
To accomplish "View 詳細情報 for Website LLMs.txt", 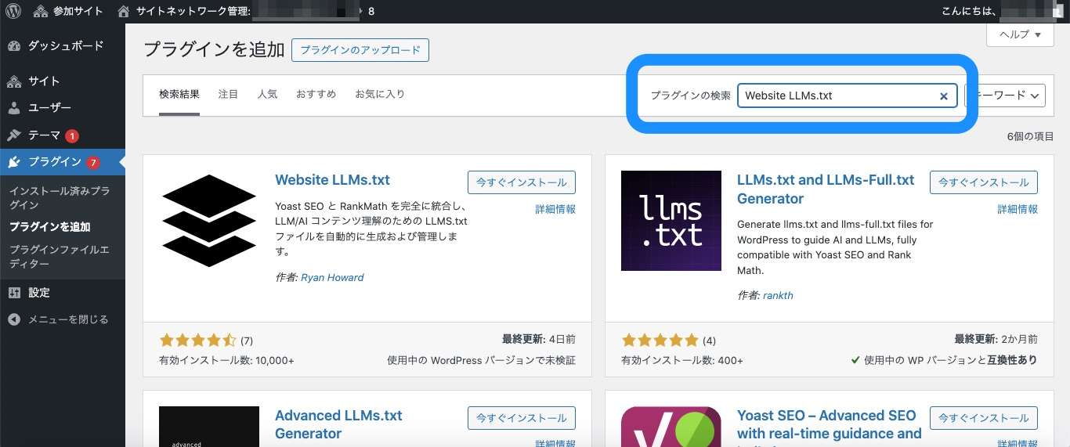I will point(555,209).
